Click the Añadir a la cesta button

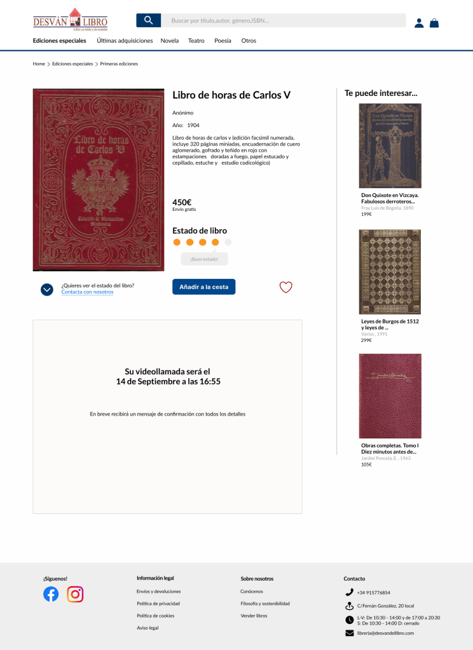(x=203, y=287)
